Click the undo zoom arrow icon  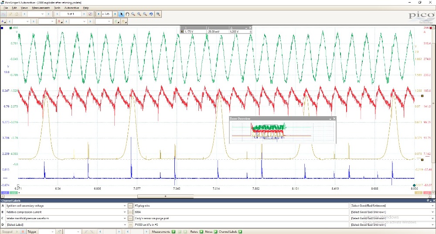(x=151, y=14)
